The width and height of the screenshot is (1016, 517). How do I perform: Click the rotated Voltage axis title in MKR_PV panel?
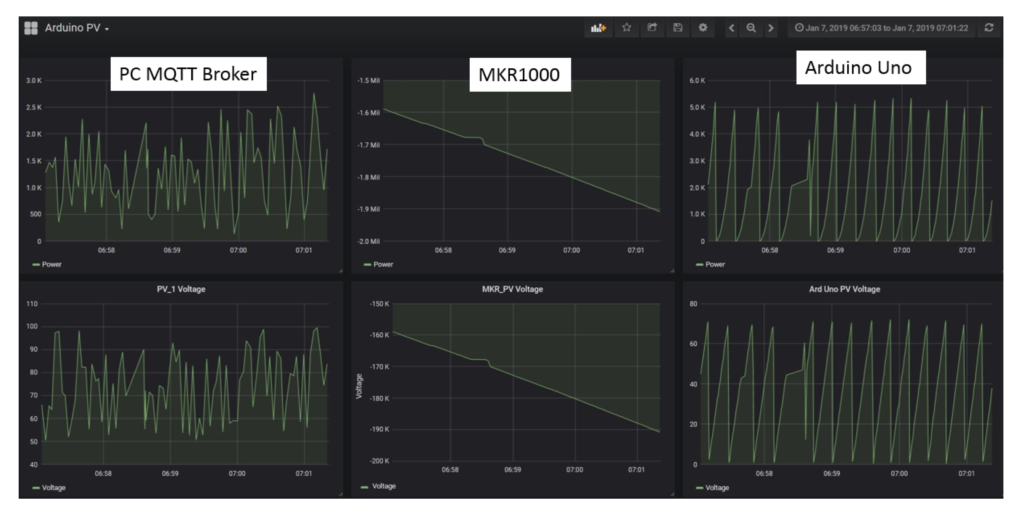[359, 387]
